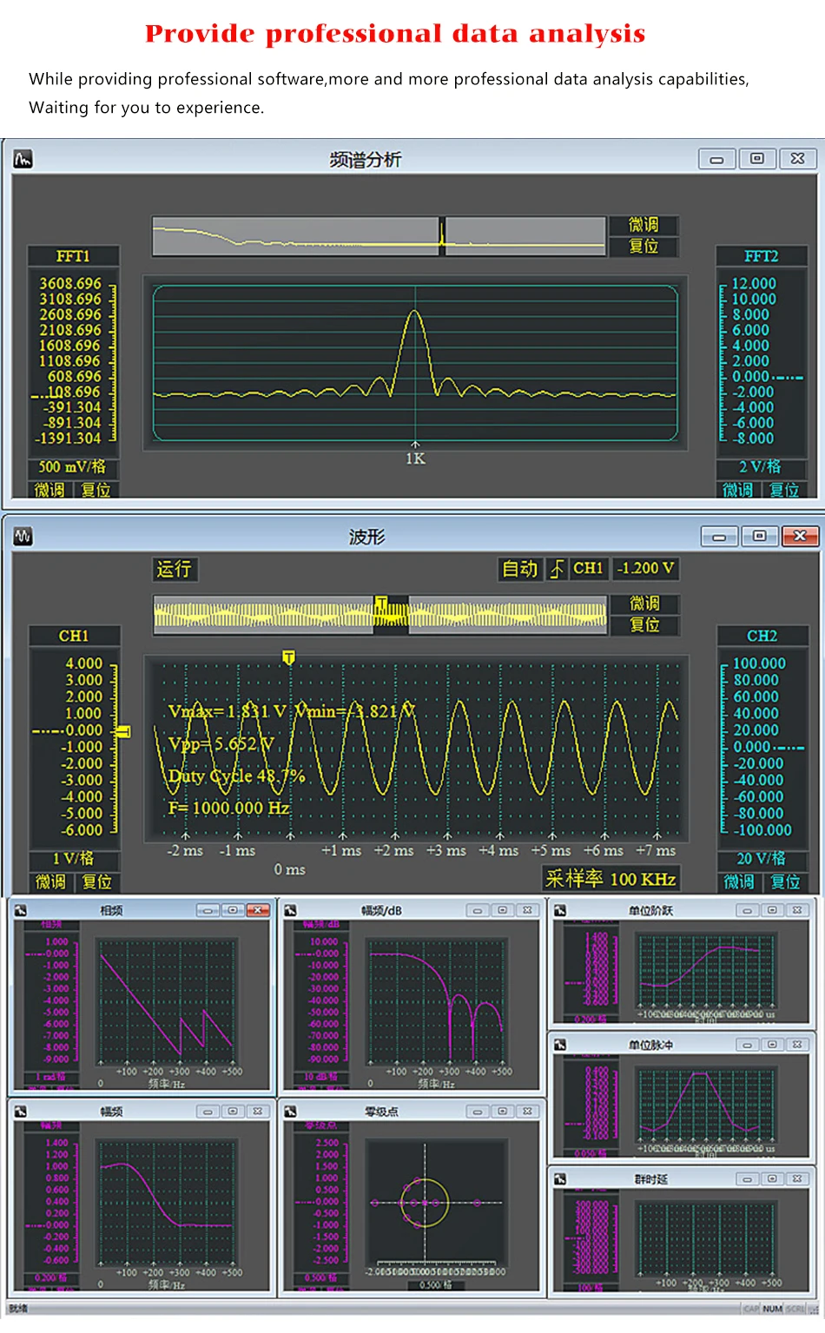Click the 单位阶跃 window's title icon
Image resolution: width=825 pixels, height=1333 pixels.
560,910
